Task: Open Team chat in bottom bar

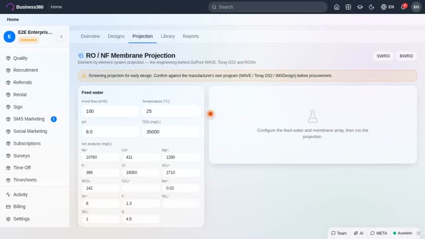Action: [339, 233]
